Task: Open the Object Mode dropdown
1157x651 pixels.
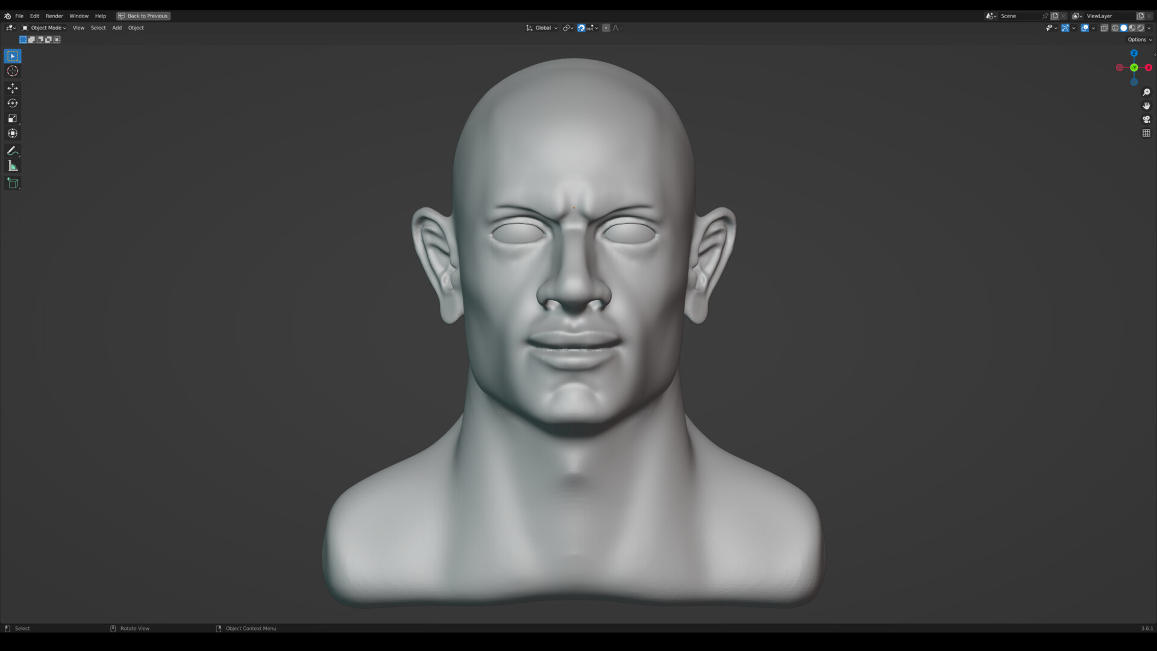Action: pyautogui.click(x=47, y=28)
